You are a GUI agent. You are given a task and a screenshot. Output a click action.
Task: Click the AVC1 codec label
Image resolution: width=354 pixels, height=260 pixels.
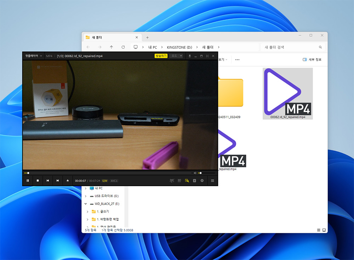pyautogui.click(x=114, y=181)
